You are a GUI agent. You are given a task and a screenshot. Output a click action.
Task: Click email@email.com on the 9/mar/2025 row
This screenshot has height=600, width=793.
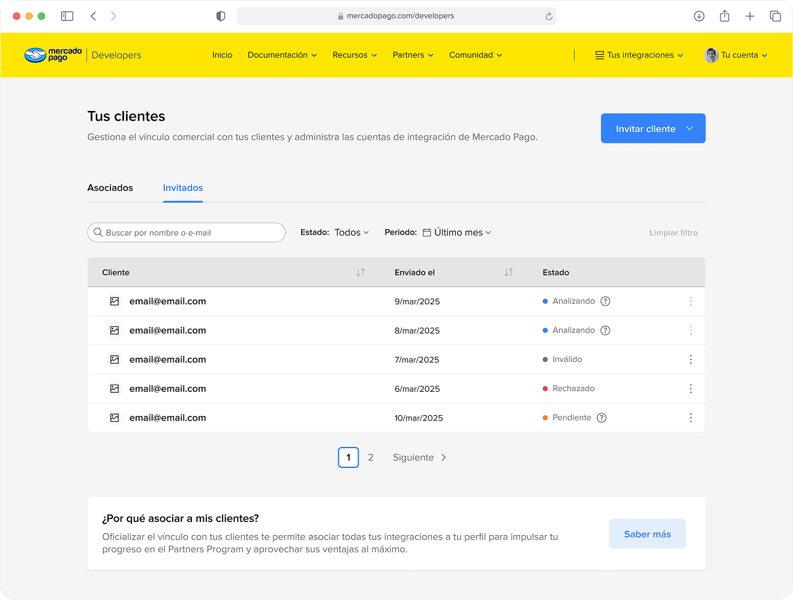(168, 301)
